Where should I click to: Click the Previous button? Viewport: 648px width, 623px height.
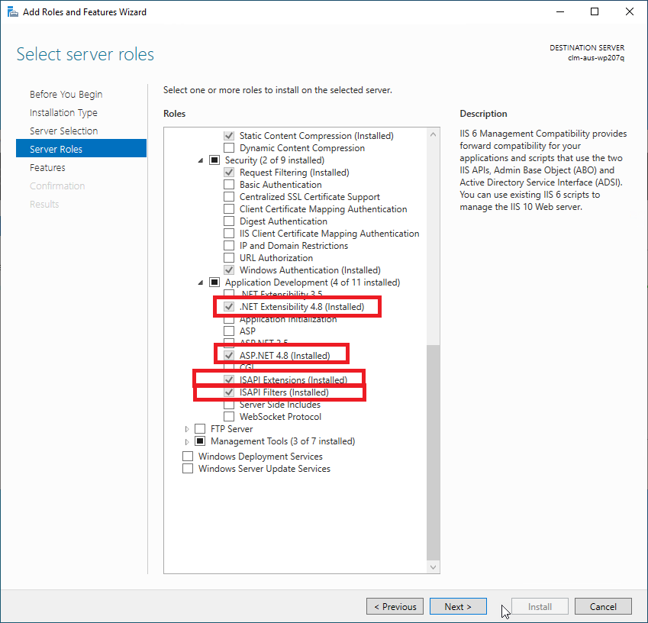pos(395,606)
